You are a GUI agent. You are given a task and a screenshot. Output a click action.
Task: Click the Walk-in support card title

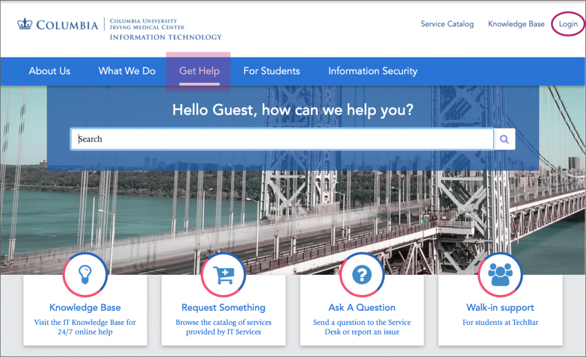pyautogui.click(x=500, y=307)
